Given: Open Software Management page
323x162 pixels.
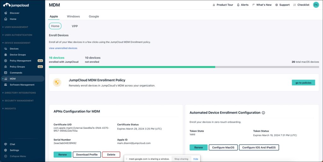Looking at the screenshot, I should [22, 85].
